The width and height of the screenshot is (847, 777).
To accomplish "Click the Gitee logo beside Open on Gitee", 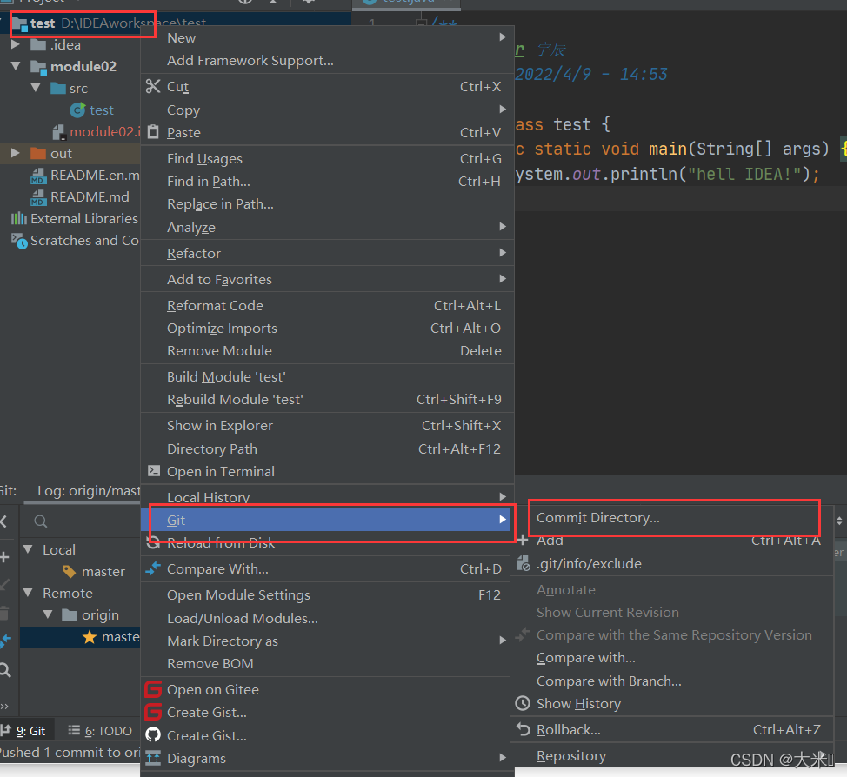I will click(153, 689).
